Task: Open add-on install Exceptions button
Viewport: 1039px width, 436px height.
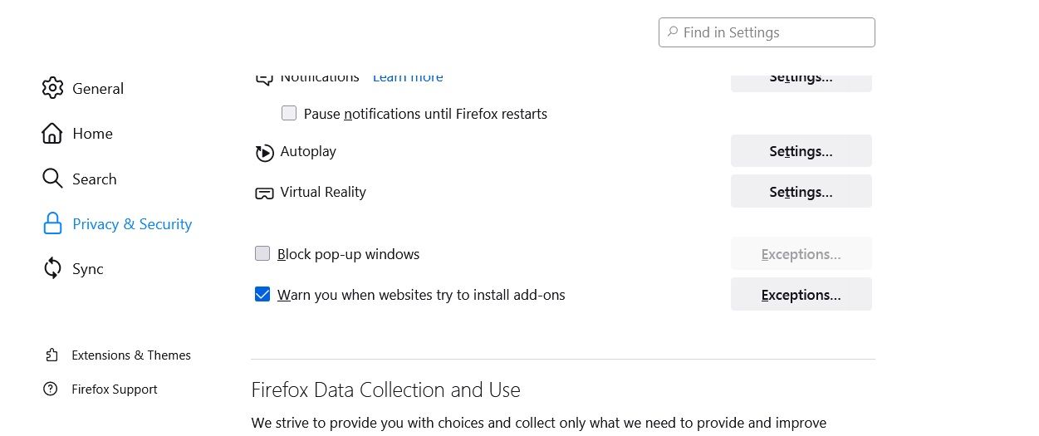Action: pyautogui.click(x=801, y=295)
